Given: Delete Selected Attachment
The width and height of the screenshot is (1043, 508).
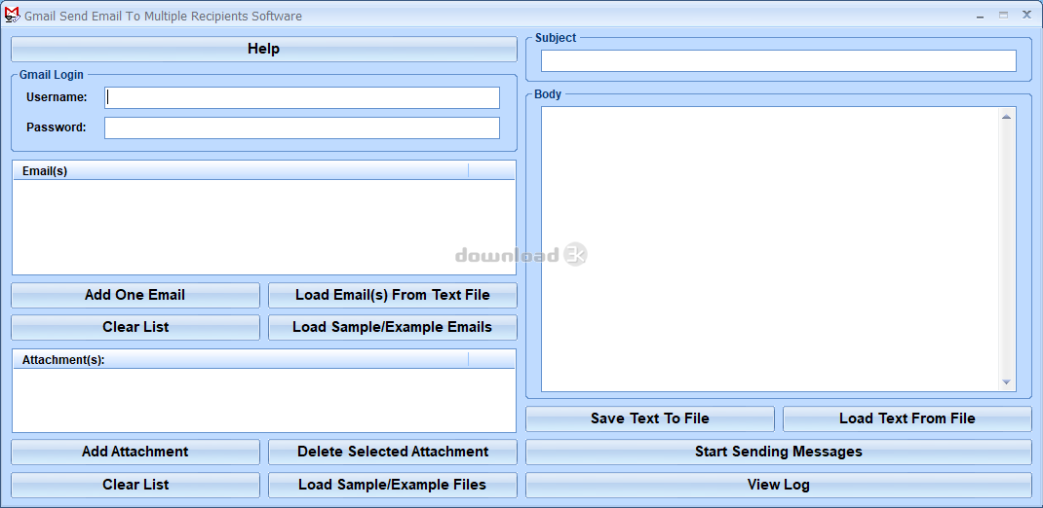Looking at the screenshot, I should (393, 452).
